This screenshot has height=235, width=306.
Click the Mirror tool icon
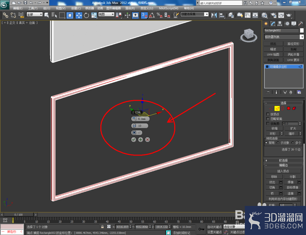(x=214, y=15)
